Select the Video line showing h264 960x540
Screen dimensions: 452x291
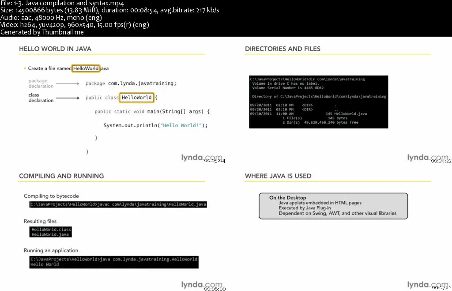click(x=75, y=25)
